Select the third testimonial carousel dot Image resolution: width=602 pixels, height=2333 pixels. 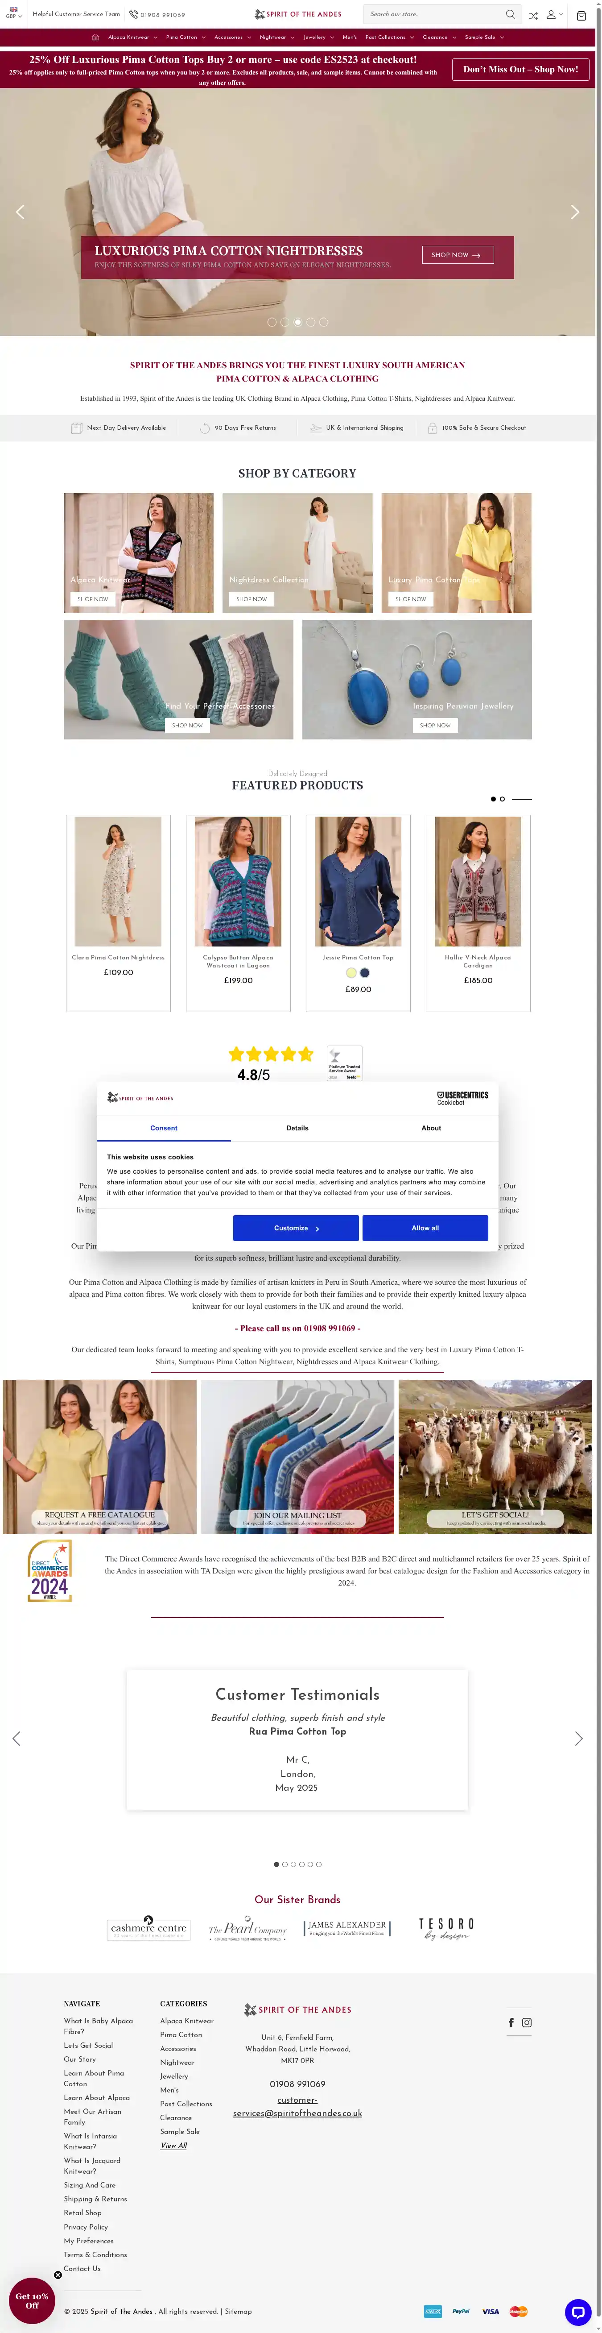(x=293, y=1864)
